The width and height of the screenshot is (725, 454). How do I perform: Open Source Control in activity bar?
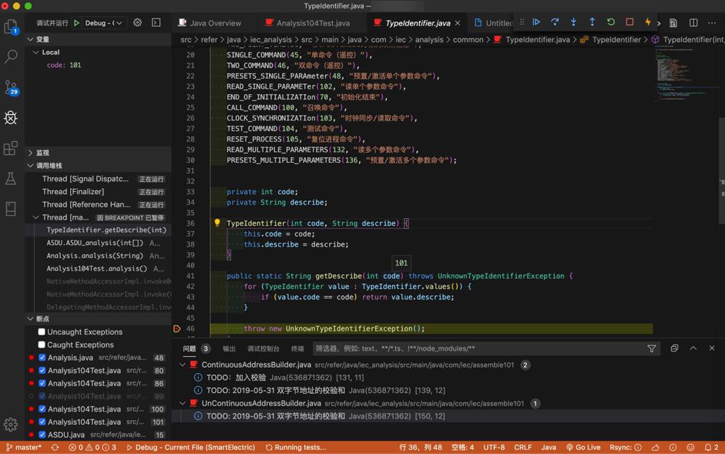tap(11, 87)
